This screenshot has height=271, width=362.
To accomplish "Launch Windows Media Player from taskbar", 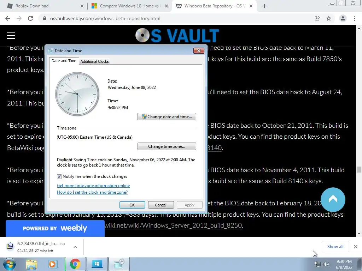I will (53, 264).
